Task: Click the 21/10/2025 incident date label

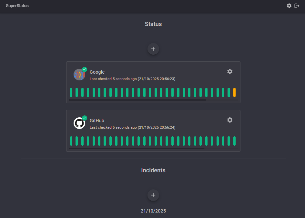Action: (x=153, y=211)
